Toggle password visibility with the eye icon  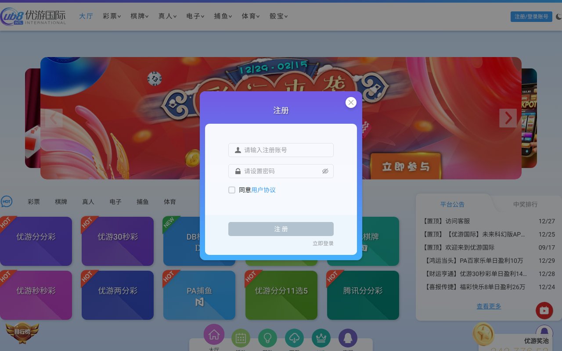(x=325, y=171)
